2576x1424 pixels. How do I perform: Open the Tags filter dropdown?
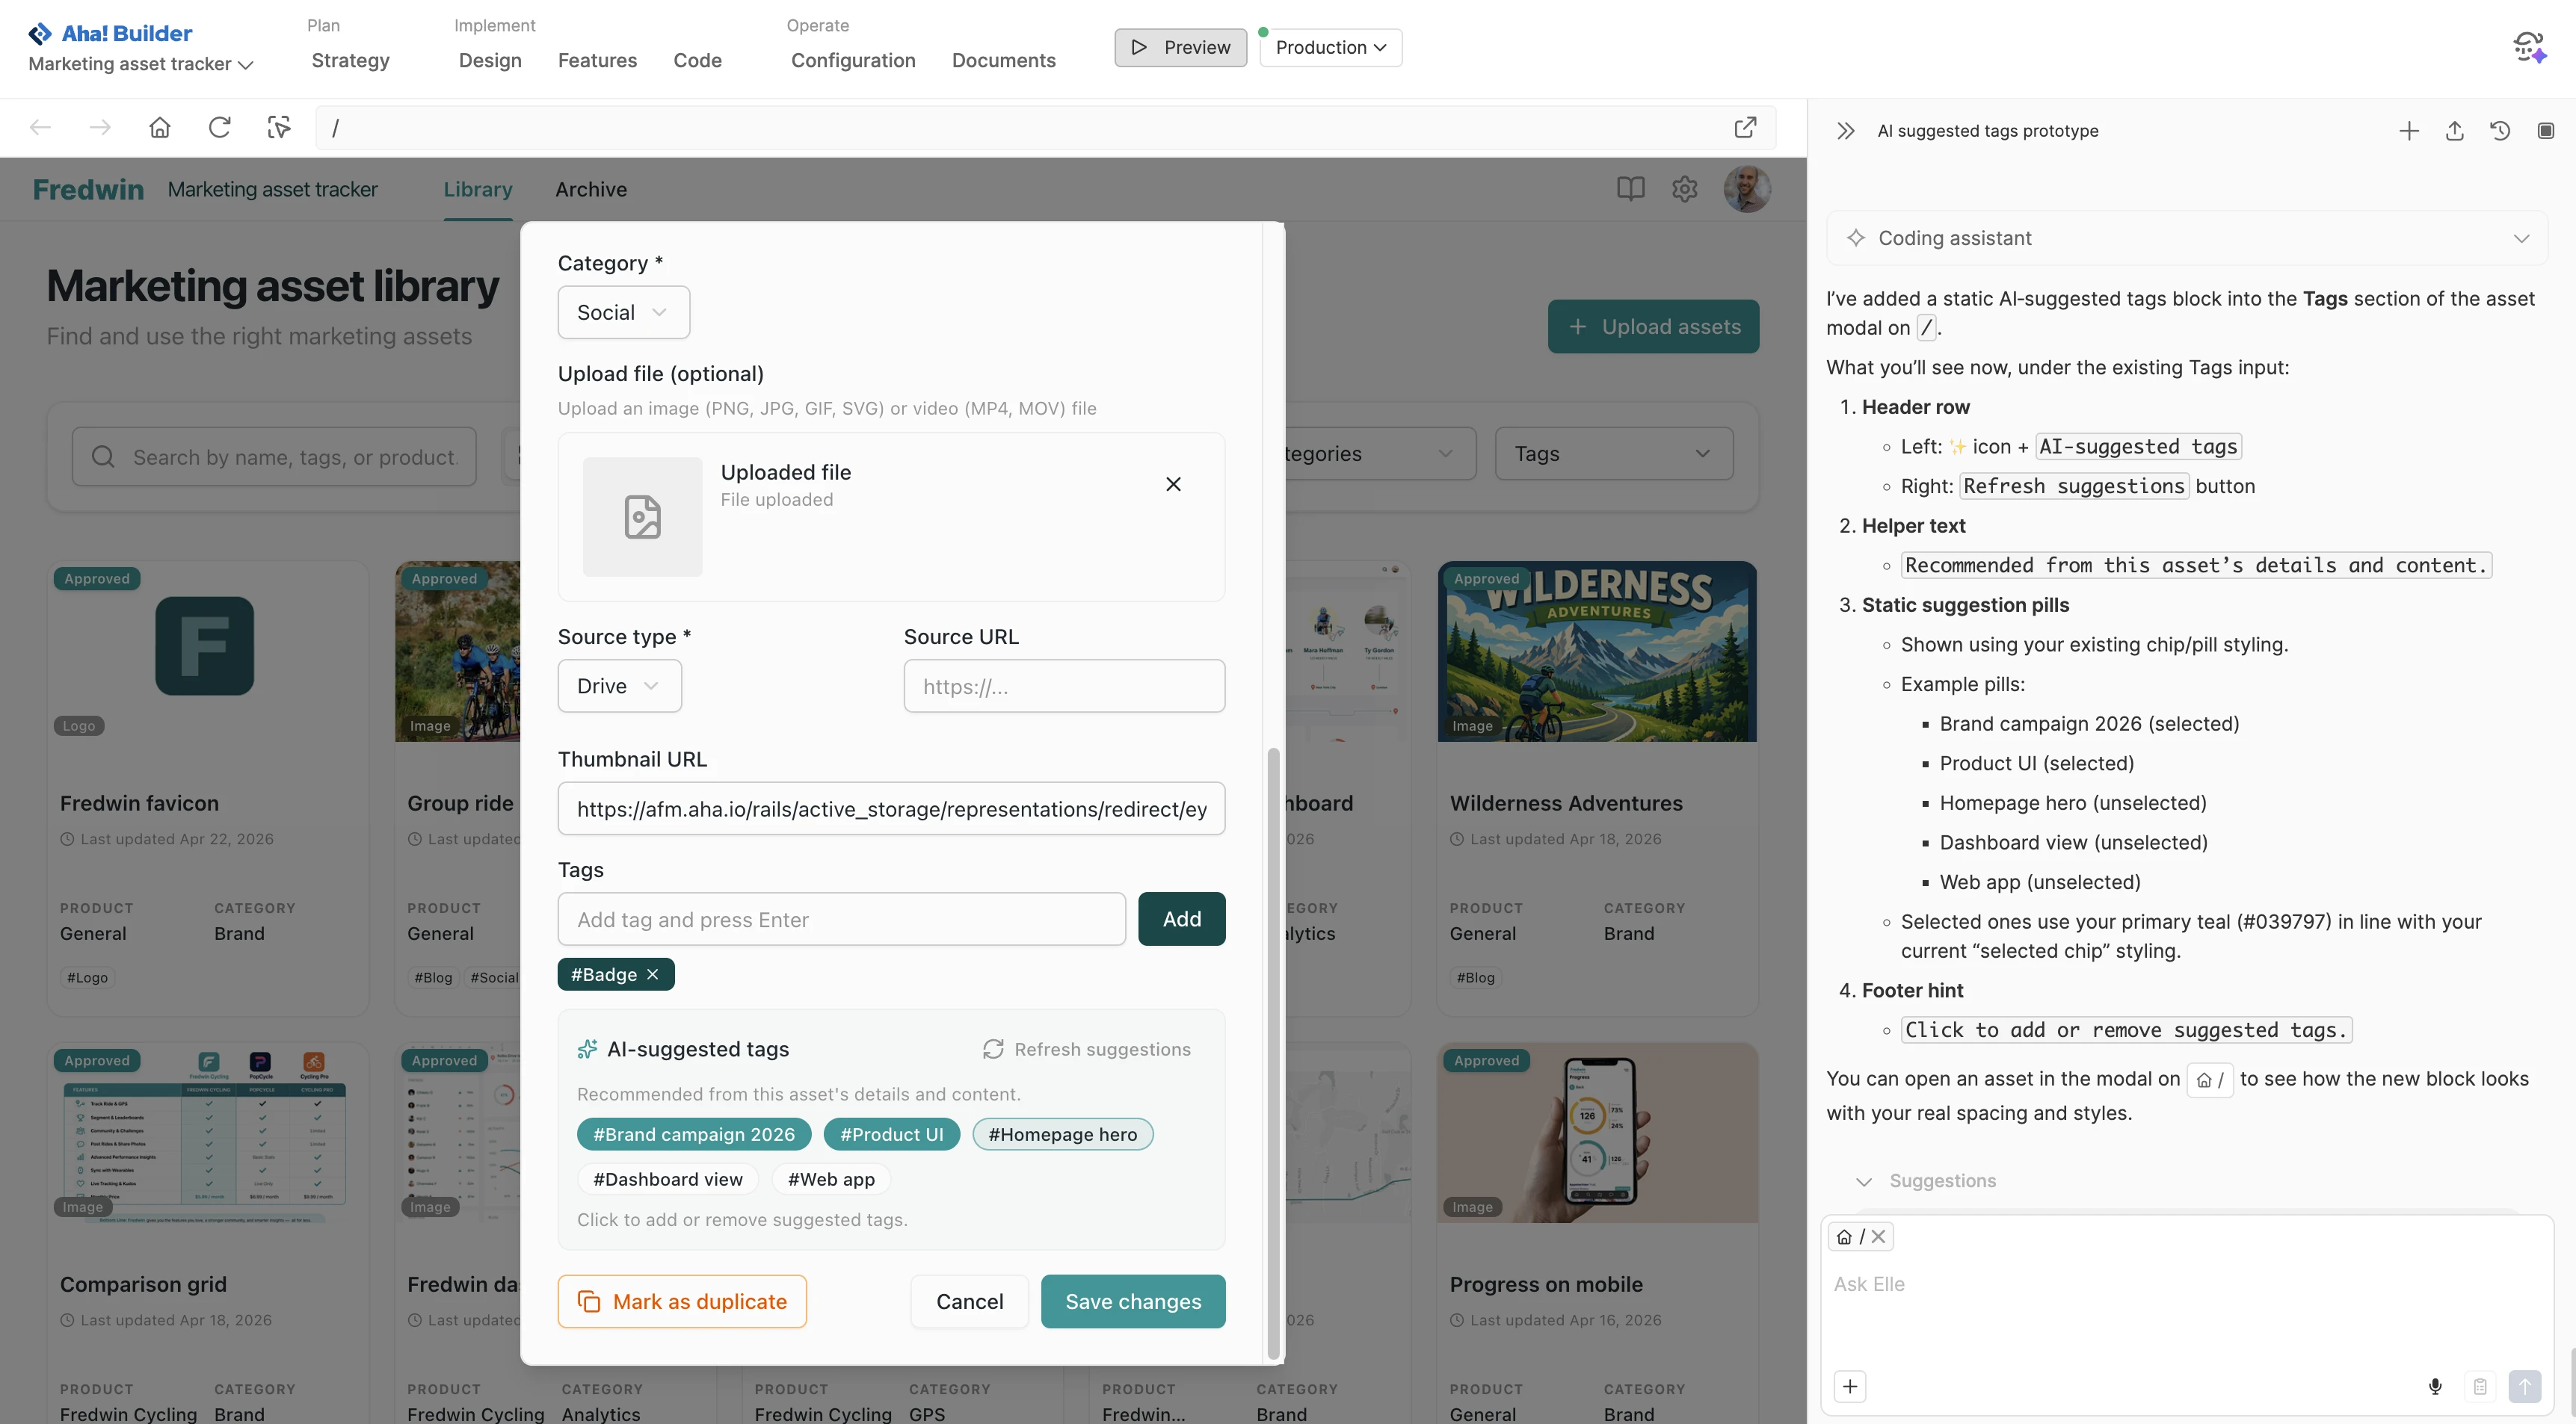pyautogui.click(x=1612, y=453)
